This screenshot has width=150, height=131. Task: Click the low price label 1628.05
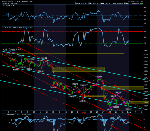(x=128, y=109)
